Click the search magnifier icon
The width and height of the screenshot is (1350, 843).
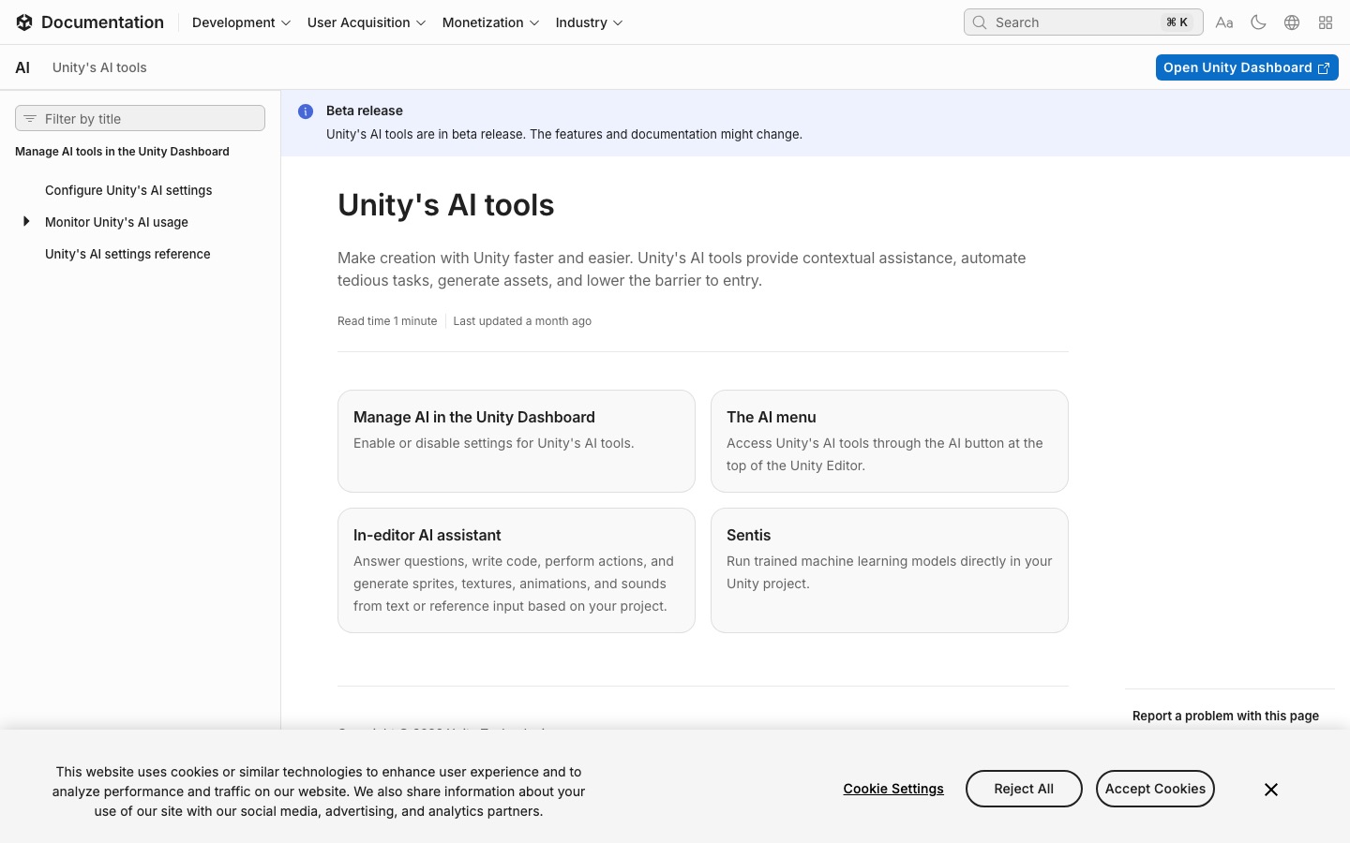980,22
